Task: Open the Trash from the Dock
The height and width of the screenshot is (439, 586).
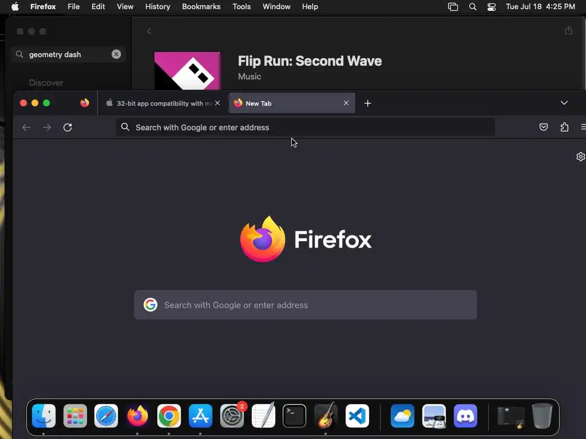Action: (543, 416)
